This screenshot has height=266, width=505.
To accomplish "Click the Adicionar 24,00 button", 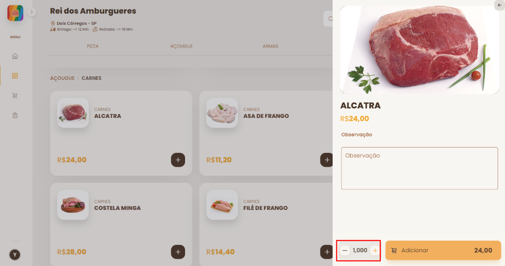I will [443, 250].
